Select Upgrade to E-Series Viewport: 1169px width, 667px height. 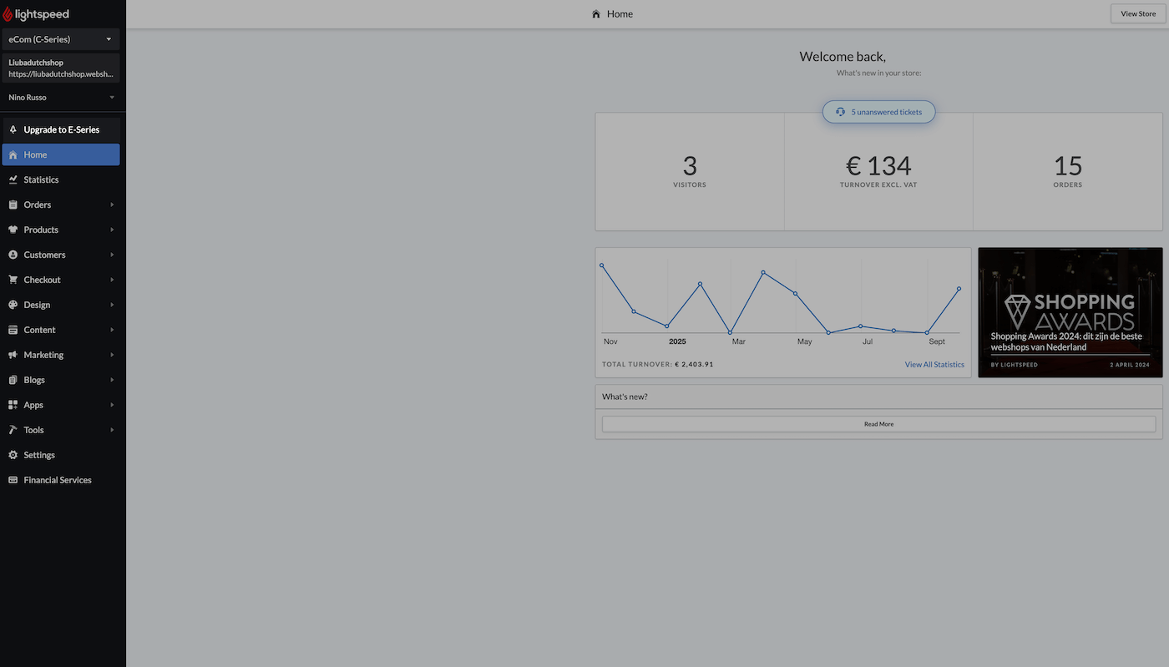click(61, 129)
